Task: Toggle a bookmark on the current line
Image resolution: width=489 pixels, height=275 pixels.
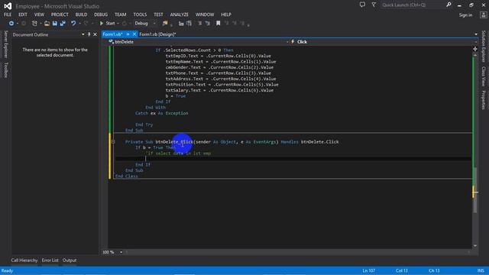Action: (x=219, y=24)
